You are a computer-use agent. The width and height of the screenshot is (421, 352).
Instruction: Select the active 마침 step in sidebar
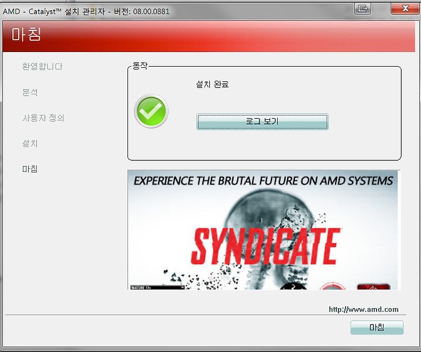(30, 168)
